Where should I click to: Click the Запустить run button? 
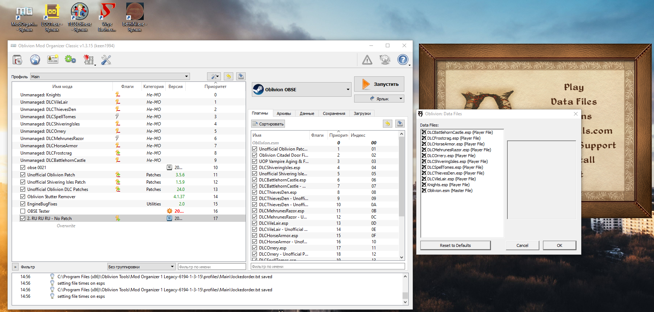tap(379, 84)
